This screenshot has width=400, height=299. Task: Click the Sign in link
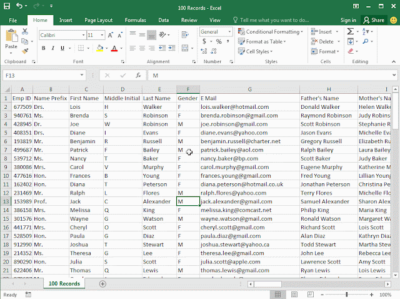tap(348, 20)
